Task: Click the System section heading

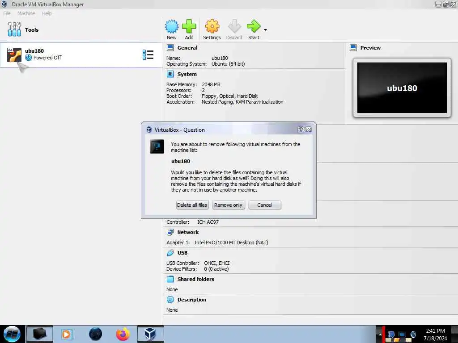Action: [187, 75]
